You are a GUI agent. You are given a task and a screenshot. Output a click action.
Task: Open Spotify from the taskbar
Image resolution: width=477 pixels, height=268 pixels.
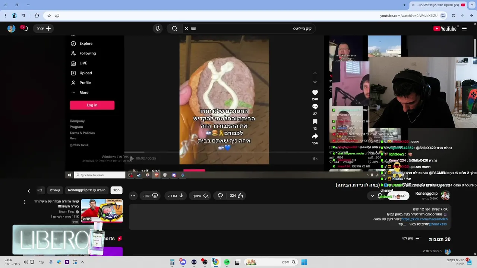point(227,262)
